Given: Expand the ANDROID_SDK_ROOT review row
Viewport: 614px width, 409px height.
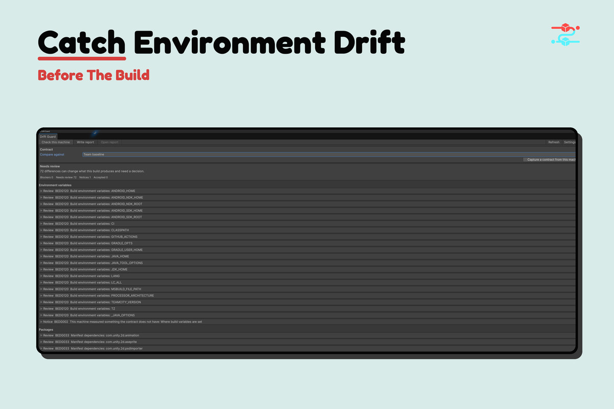Looking at the screenshot, I should [308, 217].
